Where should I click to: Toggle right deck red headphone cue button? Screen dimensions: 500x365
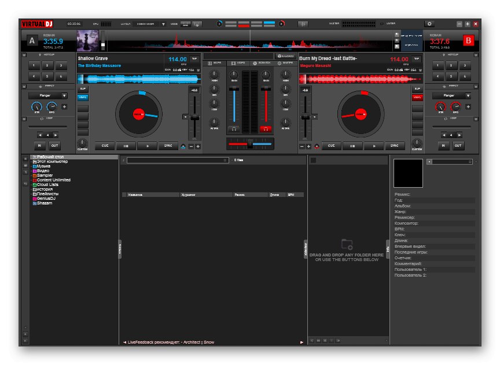point(266,129)
